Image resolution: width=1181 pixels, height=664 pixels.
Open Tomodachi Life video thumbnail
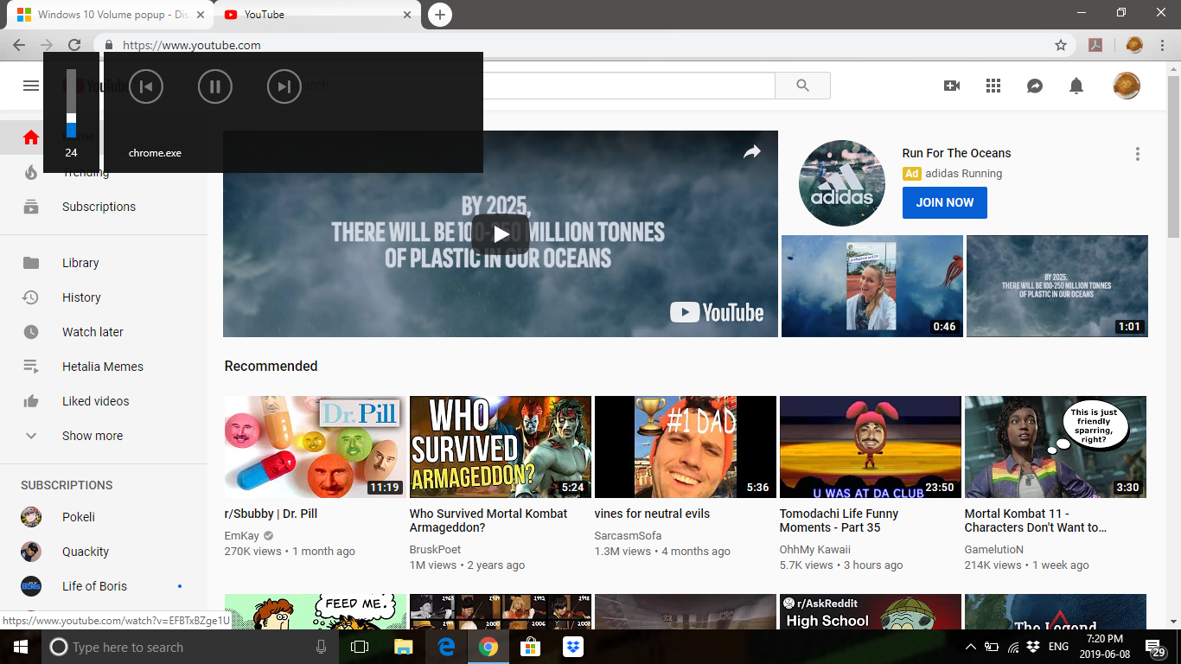pos(871,447)
